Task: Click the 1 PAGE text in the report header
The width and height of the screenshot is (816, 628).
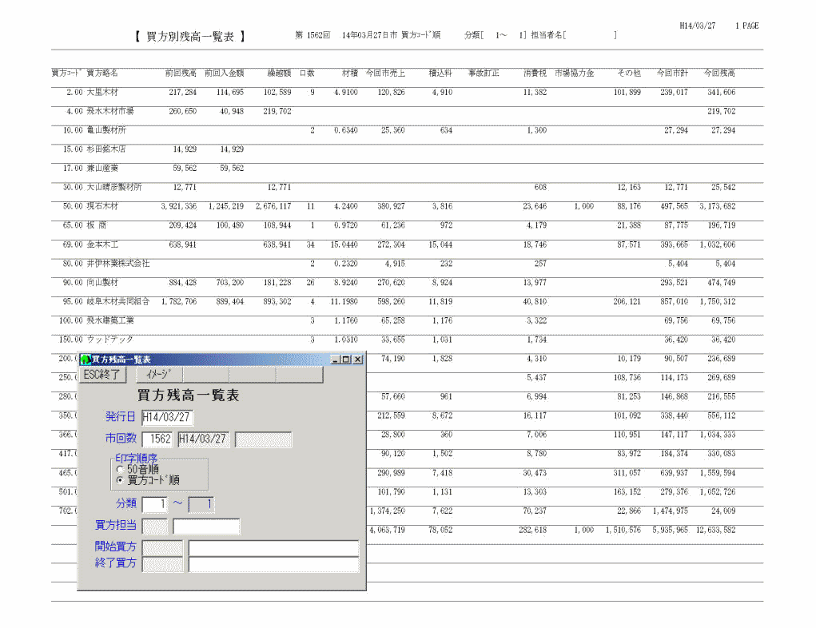Action: coord(747,26)
